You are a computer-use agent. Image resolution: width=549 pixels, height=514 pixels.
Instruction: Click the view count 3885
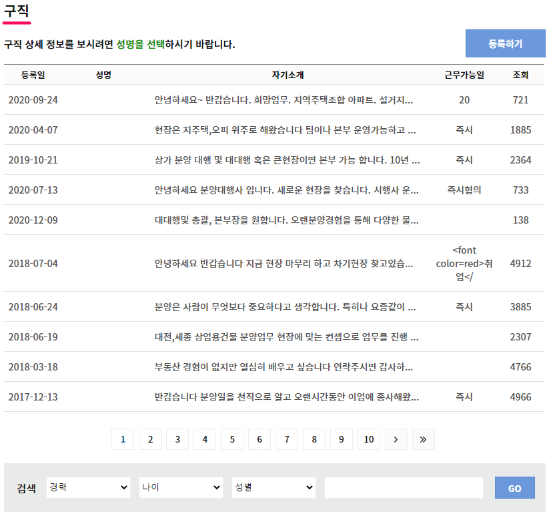[520, 307]
